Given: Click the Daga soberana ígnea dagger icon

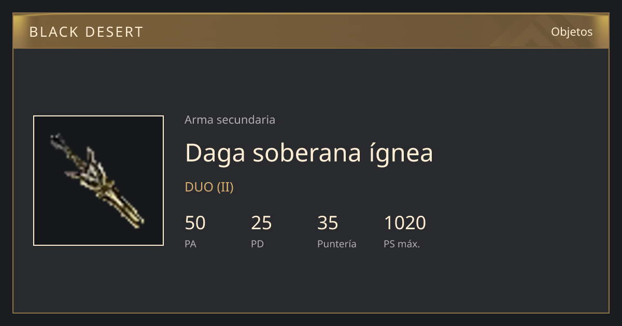Looking at the screenshot, I should [98, 181].
